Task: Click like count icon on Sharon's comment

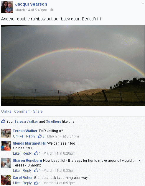Action: click(x=36, y=170)
